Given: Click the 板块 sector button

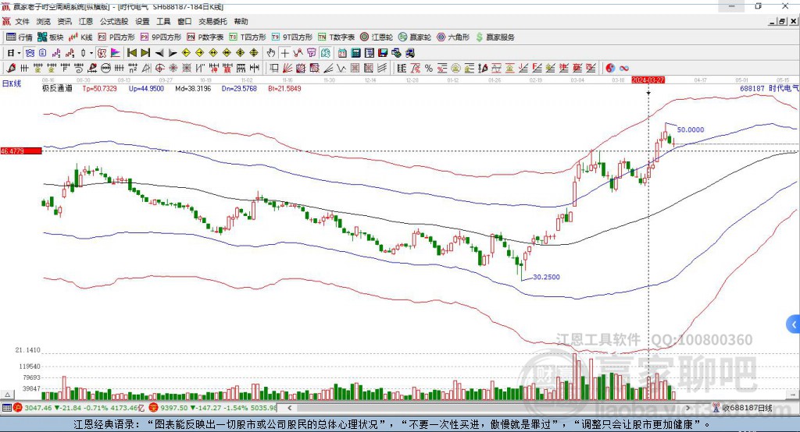Looking at the screenshot, I should pyautogui.click(x=51, y=37).
